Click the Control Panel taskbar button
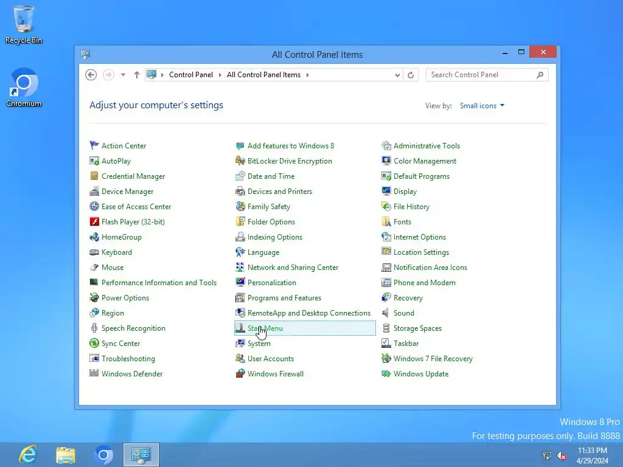Image resolution: width=623 pixels, height=467 pixels. [141, 455]
